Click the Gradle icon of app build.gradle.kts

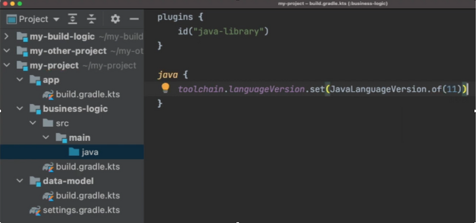[48, 95]
